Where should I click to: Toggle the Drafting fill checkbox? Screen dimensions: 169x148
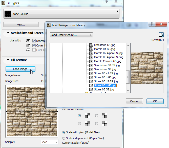coord(34,41)
